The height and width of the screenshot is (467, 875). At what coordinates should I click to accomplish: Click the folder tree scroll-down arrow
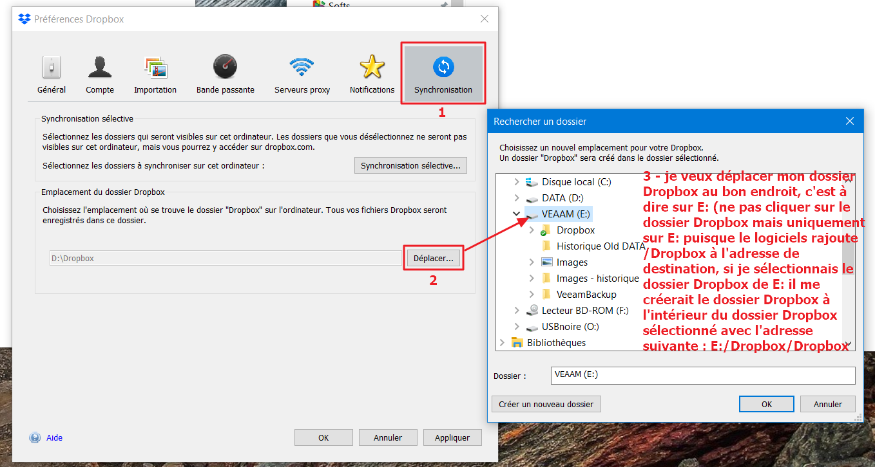click(x=849, y=345)
